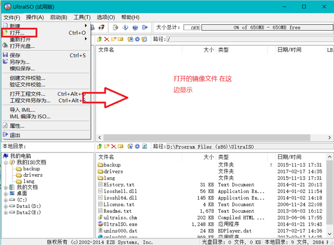This screenshot has width=334, height=245.
Task: Choose 打开光盘... from the File menu
Action: coord(46,46)
